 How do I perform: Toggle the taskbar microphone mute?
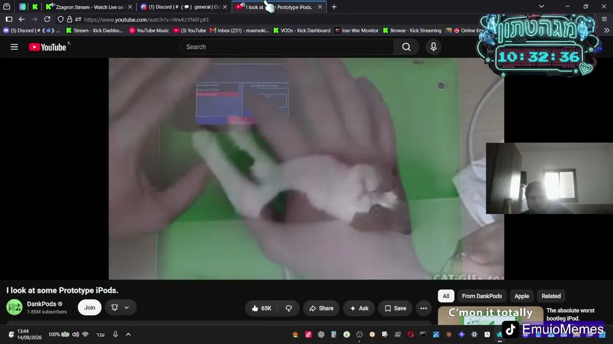pos(115,334)
